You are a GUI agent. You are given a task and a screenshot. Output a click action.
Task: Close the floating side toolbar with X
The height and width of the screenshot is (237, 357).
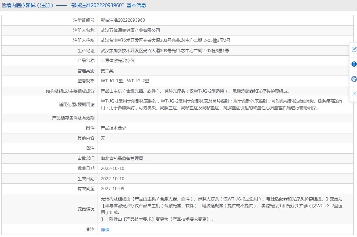pyautogui.click(x=354, y=94)
